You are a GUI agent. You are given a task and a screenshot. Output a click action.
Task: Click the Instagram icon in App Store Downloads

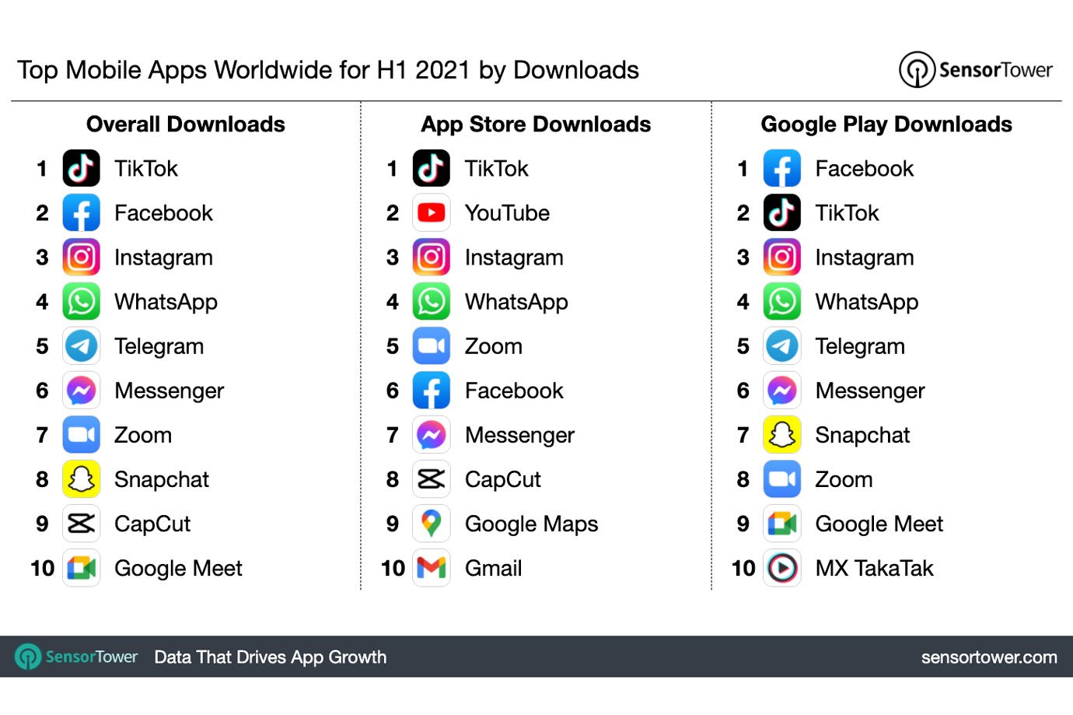[x=432, y=258]
